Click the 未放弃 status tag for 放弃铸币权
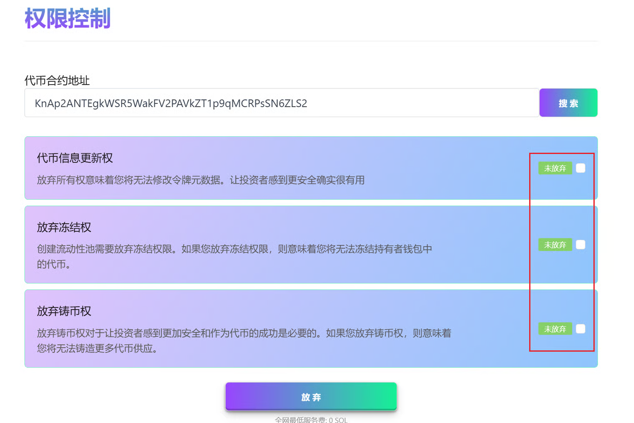634x423 pixels. [x=555, y=329]
